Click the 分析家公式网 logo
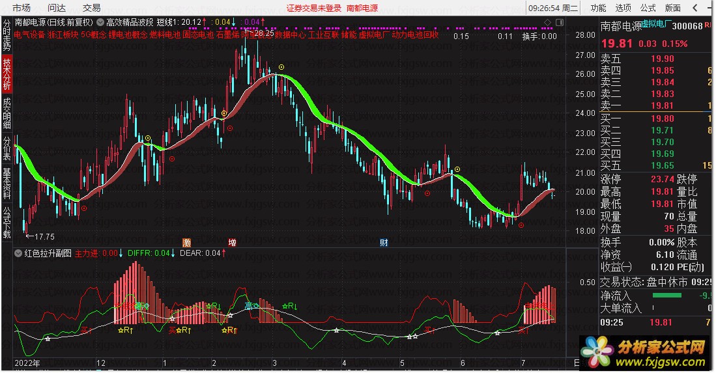Screen dimensions: 716x373 coord(645,353)
